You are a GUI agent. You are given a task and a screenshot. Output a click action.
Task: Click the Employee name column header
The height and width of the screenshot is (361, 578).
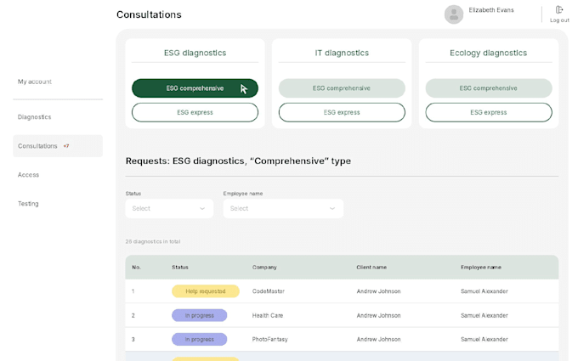[481, 268]
